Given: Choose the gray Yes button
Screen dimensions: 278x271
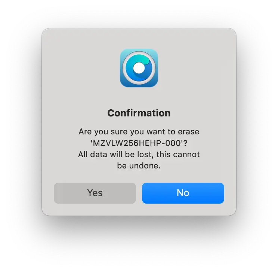Looking at the screenshot, I should 95,193.
